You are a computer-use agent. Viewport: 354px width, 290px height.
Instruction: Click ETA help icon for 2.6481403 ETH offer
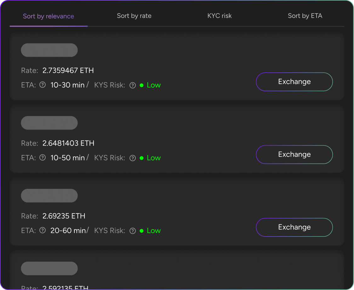pyautogui.click(x=43, y=158)
